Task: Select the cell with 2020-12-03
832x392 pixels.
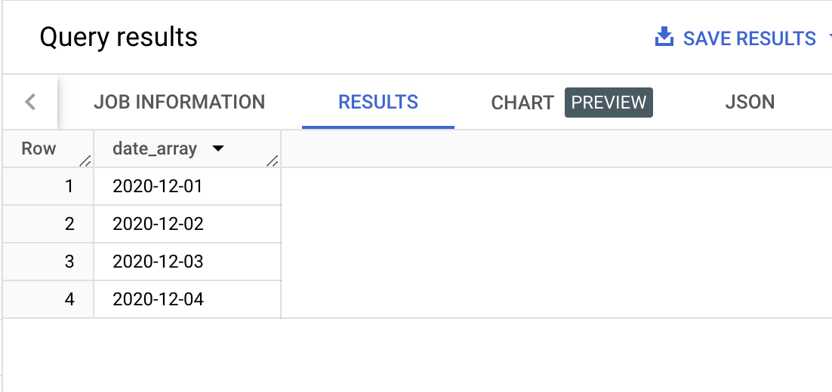Action: point(186,262)
